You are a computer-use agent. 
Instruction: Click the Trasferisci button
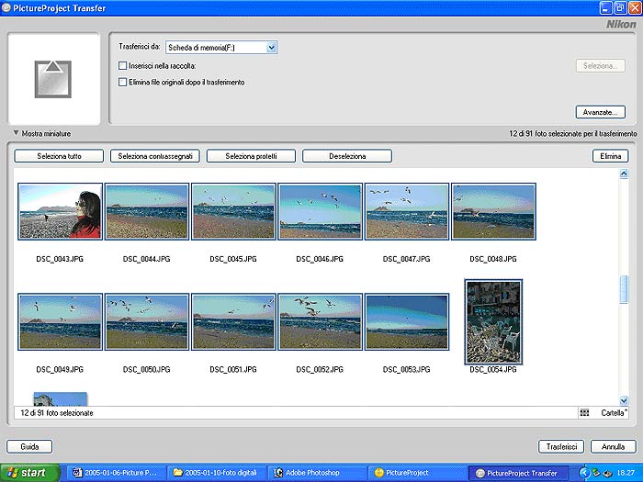[x=561, y=446]
